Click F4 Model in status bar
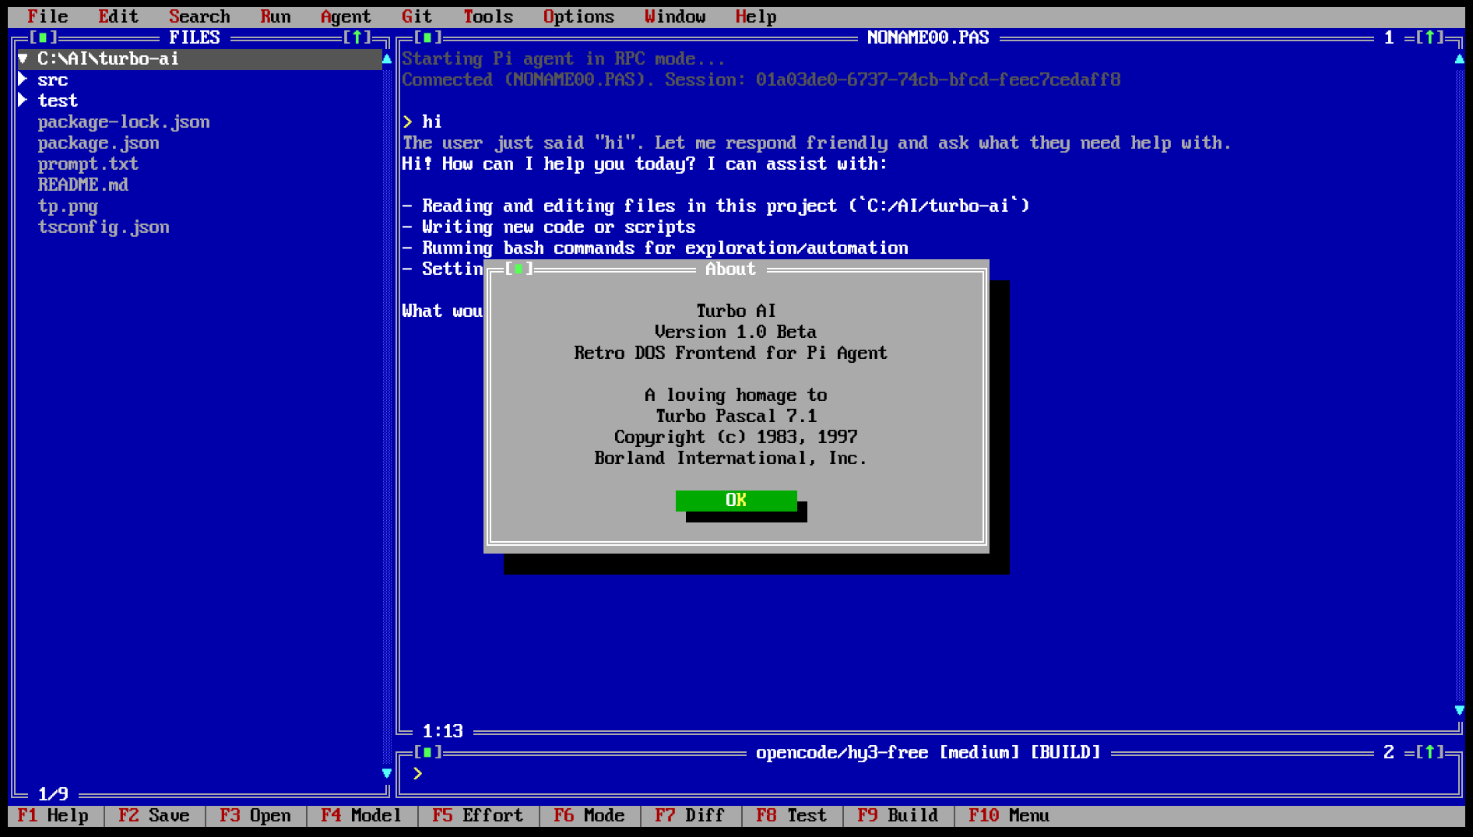The image size is (1473, 837). 361,815
